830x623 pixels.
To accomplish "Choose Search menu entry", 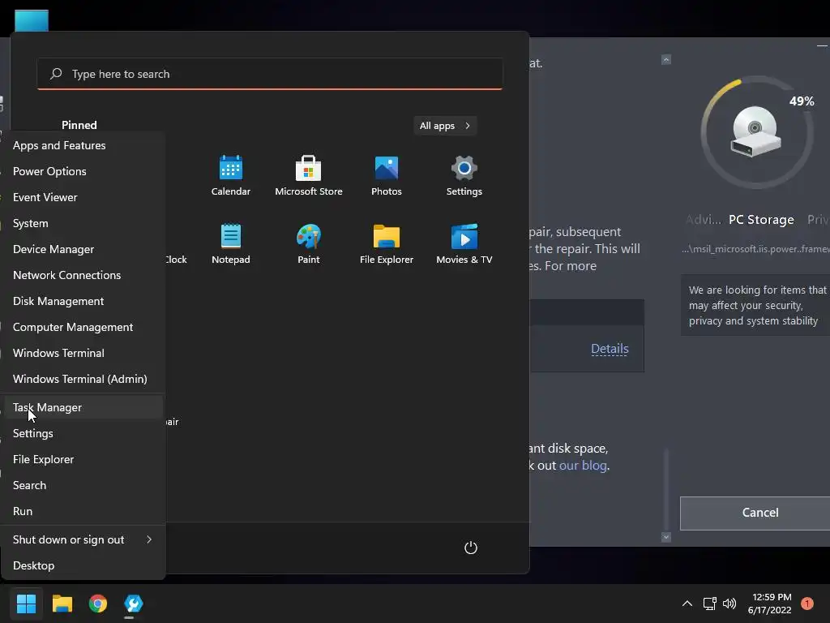I will 83,485.
